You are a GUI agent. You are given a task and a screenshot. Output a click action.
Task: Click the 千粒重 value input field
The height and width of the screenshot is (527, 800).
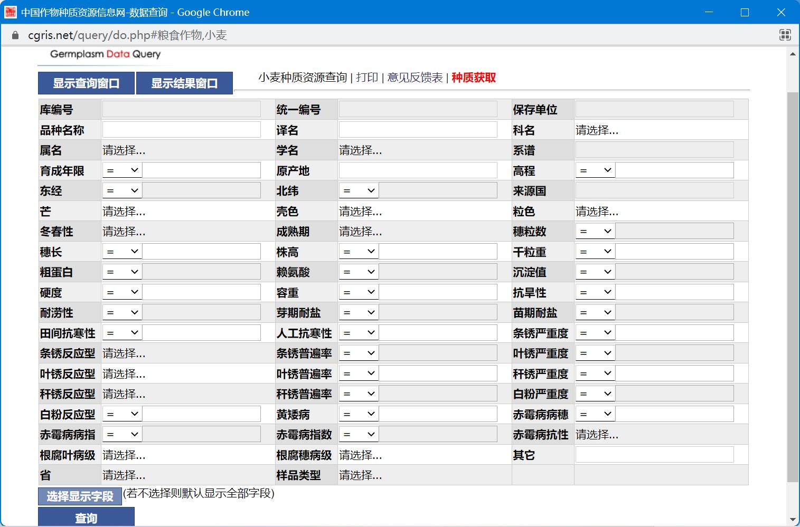674,252
